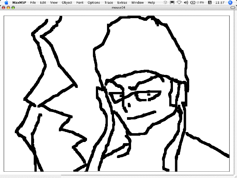
Task: Open the Trace menu
Action: point(109,3)
